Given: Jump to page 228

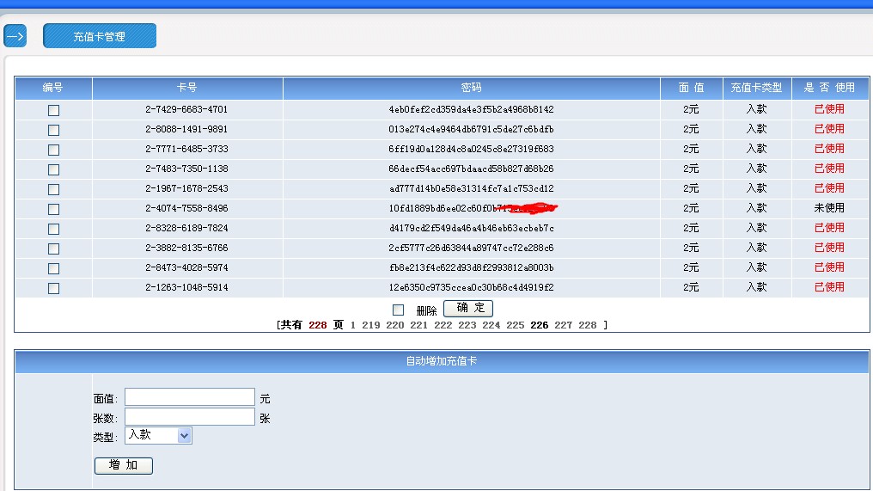Looking at the screenshot, I should click(x=587, y=325).
